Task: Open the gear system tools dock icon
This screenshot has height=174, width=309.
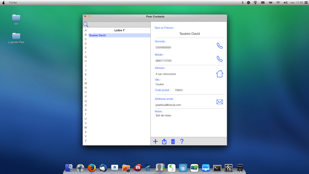Action: point(229,168)
